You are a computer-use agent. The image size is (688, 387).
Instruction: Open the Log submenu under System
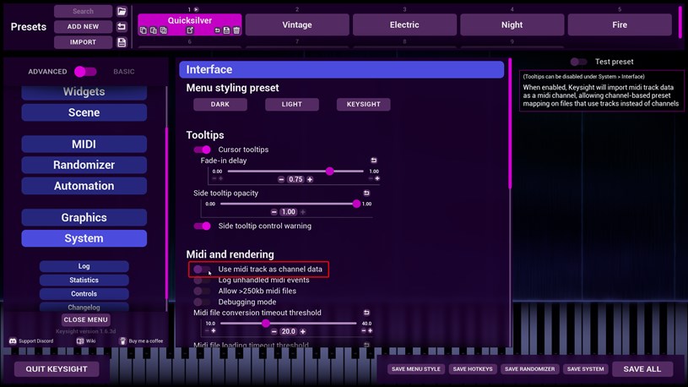tap(84, 266)
